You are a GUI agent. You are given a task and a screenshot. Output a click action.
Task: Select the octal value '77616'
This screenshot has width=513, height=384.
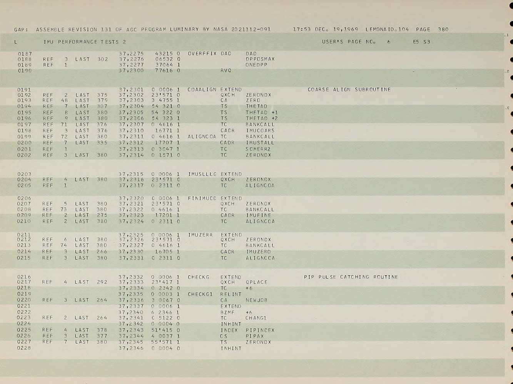tap(164, 71)
